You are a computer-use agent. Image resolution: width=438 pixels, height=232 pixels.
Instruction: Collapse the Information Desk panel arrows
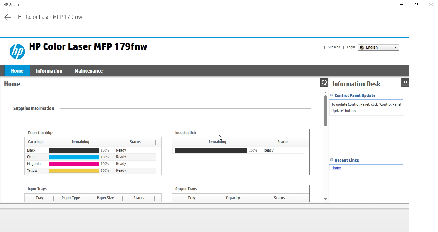coord(405,82)
